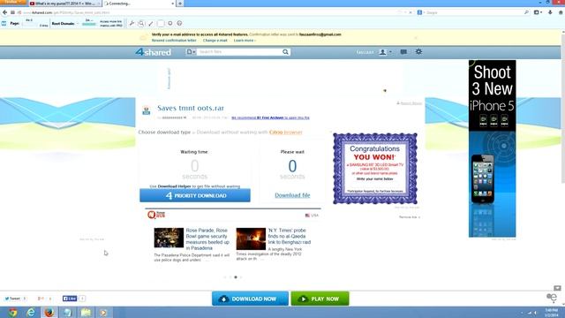Click the RAR file type icon
The height and width of the screenshot is (318, 565).
pos(147,110)
